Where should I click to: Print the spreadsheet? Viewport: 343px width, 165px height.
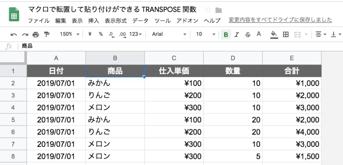pos(36,34)
